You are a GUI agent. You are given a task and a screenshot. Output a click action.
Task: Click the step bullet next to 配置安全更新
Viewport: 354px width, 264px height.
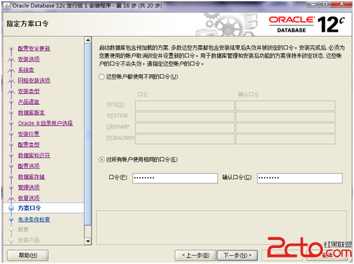point(11,48)
